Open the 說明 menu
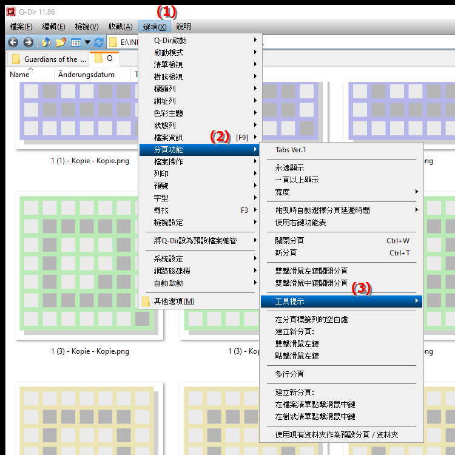This screenshot has width=455, height=455. coord(183,27)
